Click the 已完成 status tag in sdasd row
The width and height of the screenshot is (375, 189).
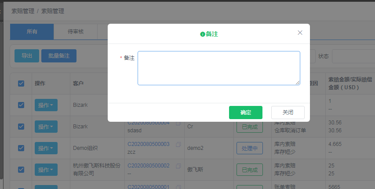pos(250,127)
